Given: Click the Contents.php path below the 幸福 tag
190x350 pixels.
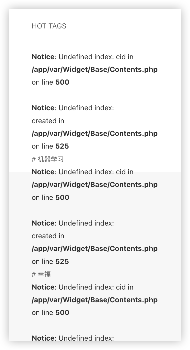Looking at the screenshot, I should click(x=94, y=300).
